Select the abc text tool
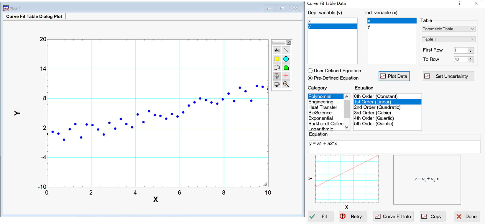 point(277,50)
